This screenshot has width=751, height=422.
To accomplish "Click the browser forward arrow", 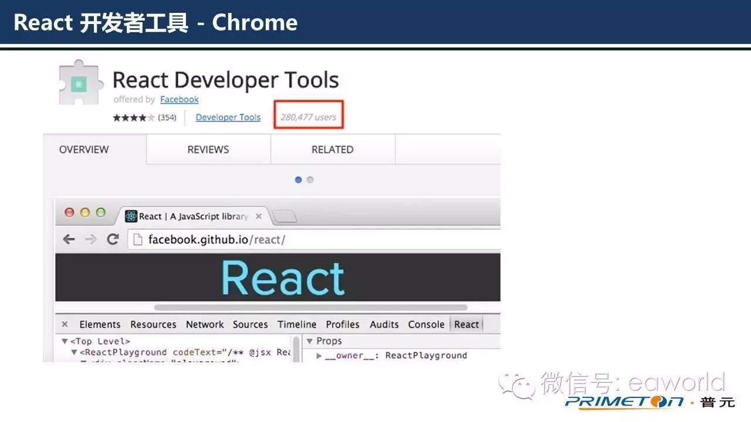I will (x=90, y=239).
